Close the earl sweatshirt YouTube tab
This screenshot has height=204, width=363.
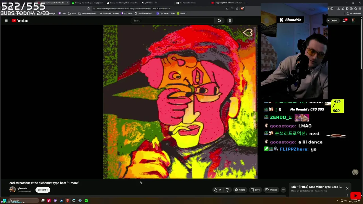pyautogui.click(x=67, y=3)
